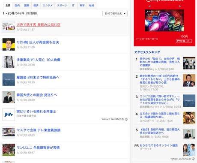Viewport: 197px width, 163px height.
Task: Show previous Nintendo store banner item
Action: tap(149, 6)
